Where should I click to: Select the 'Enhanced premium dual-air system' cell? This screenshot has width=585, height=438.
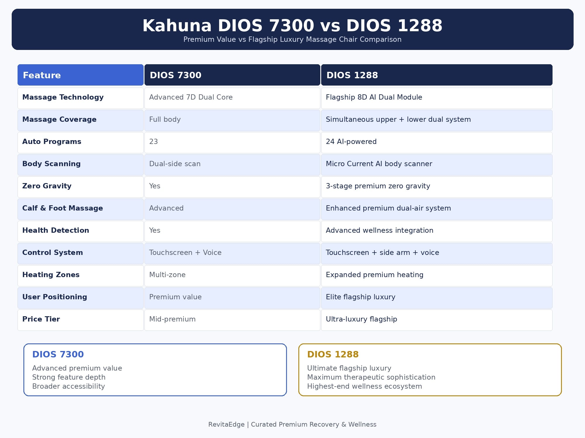pyautogui.click(x=437, y=209)
